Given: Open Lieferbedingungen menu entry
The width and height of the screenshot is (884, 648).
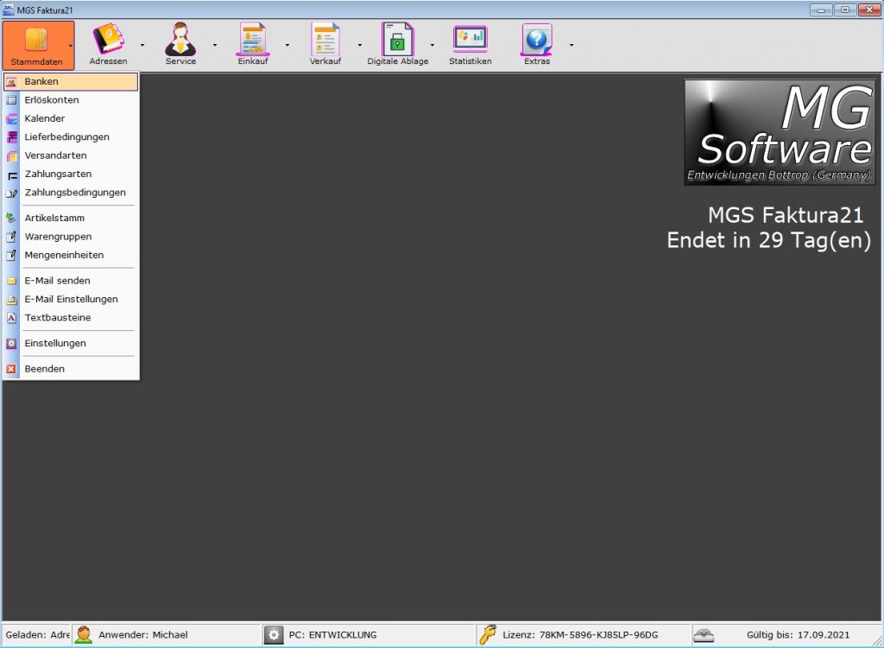Looking at the screenshot, I should pos(71,137).
